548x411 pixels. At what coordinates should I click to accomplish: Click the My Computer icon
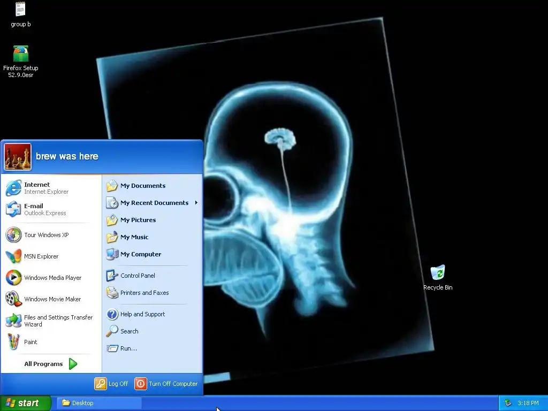click(x=112, y=254)
